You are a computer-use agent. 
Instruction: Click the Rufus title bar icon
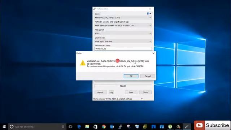(95, 9)
